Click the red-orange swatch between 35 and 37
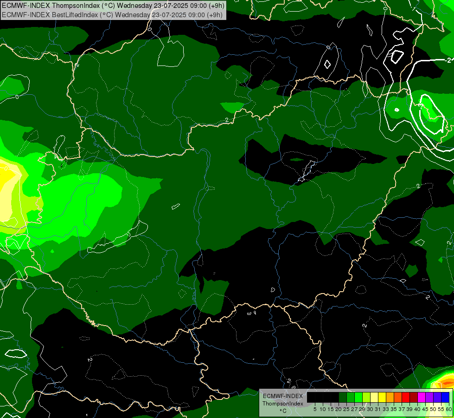Image resolution: width=454 pixels, height=418 pixels. point(398,397)
